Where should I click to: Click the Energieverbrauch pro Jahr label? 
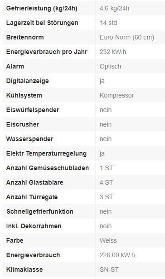tap(47, 52)
